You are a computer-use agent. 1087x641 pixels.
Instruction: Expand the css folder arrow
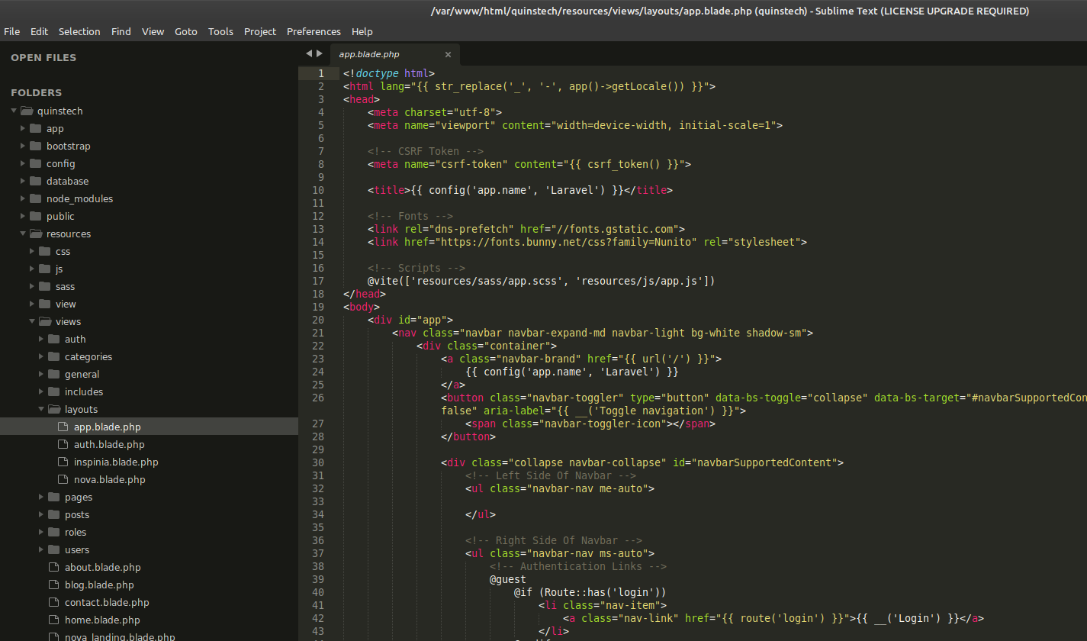click(x=32, y=251)
